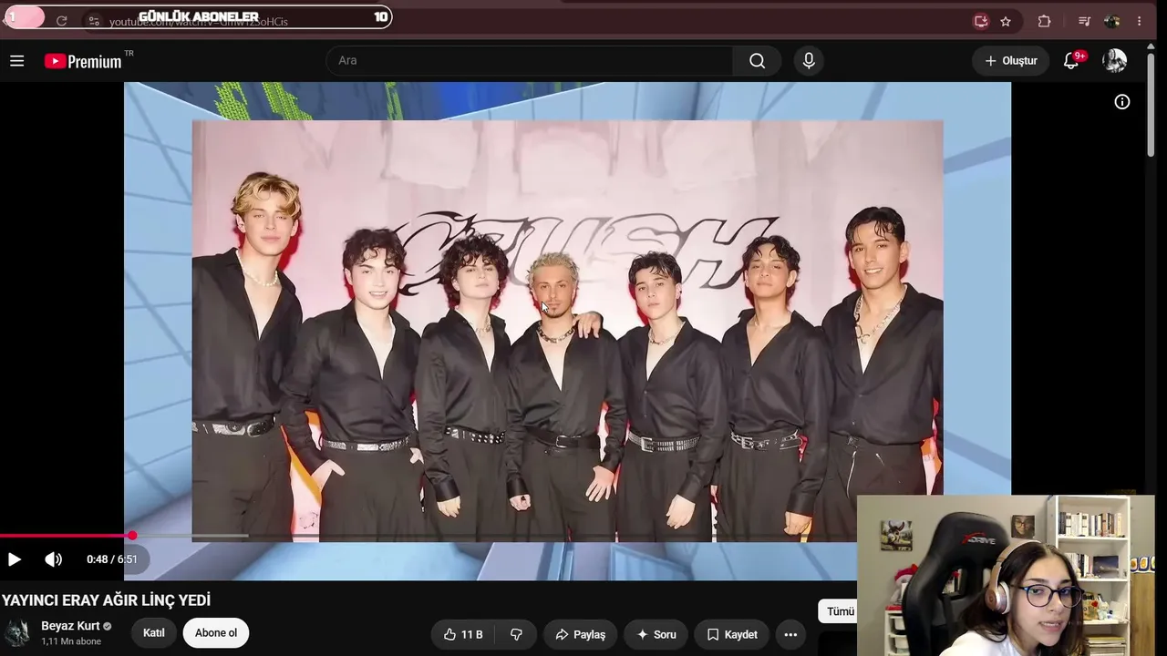Join the channel via 'Katıl' button
1167x656 pixels.
point(154,633)
